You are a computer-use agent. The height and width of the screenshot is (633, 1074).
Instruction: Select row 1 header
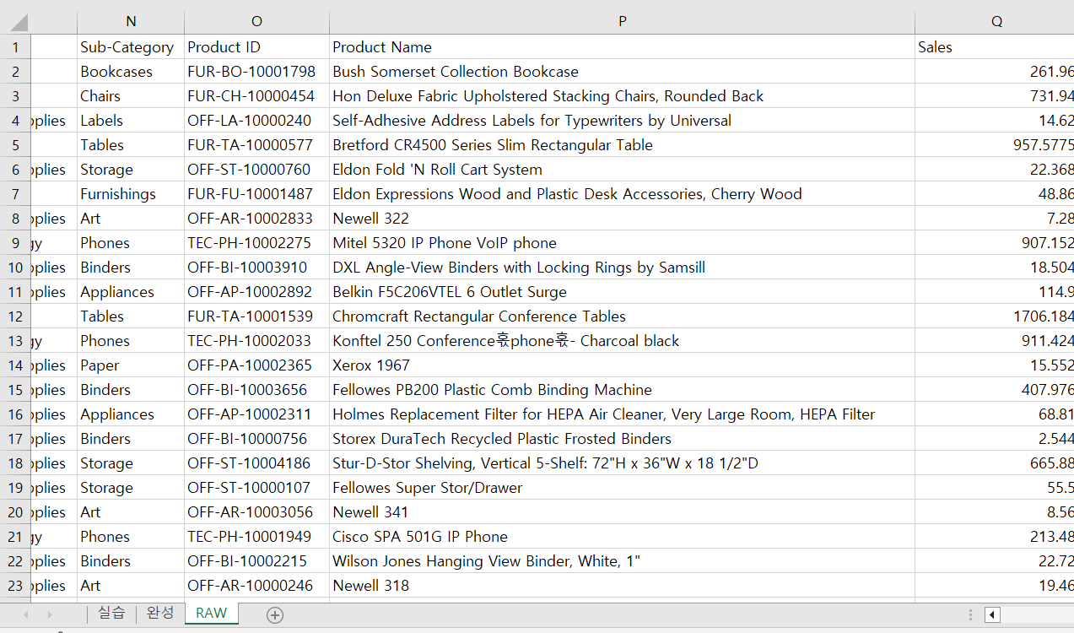click(x=15, y=47)
